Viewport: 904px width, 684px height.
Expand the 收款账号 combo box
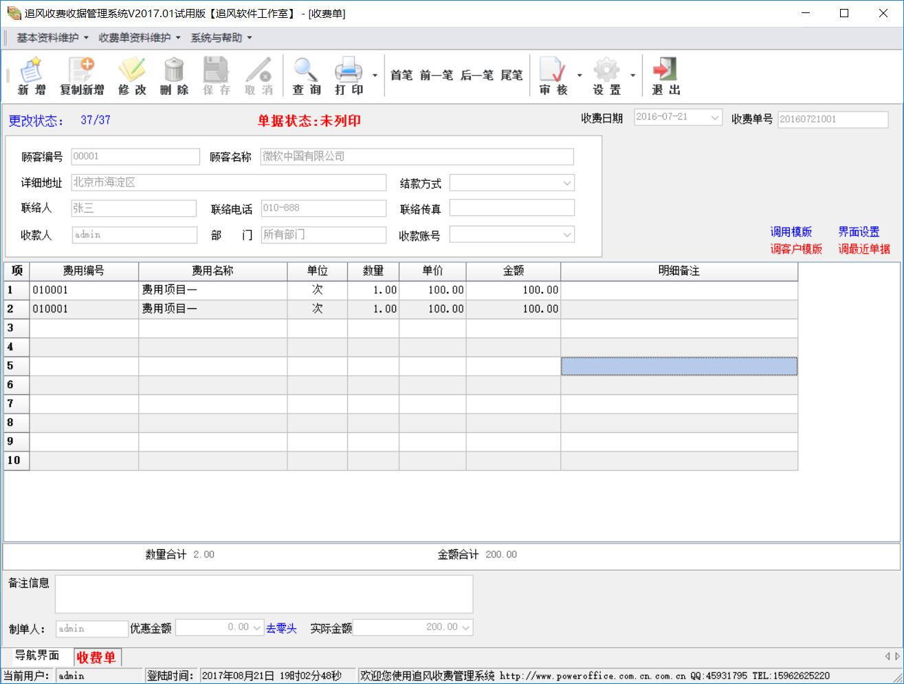click(x=567, y=235)
